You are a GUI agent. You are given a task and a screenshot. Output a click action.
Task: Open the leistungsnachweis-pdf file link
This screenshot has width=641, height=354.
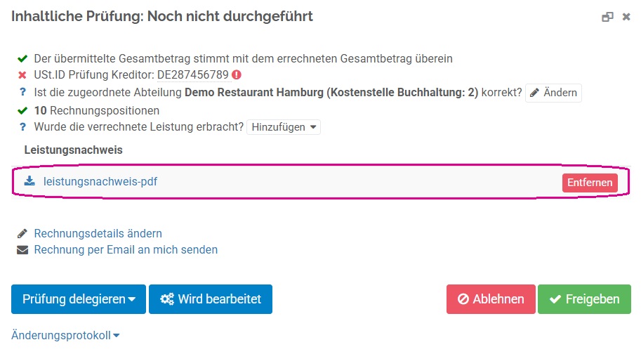pos(100,181)
